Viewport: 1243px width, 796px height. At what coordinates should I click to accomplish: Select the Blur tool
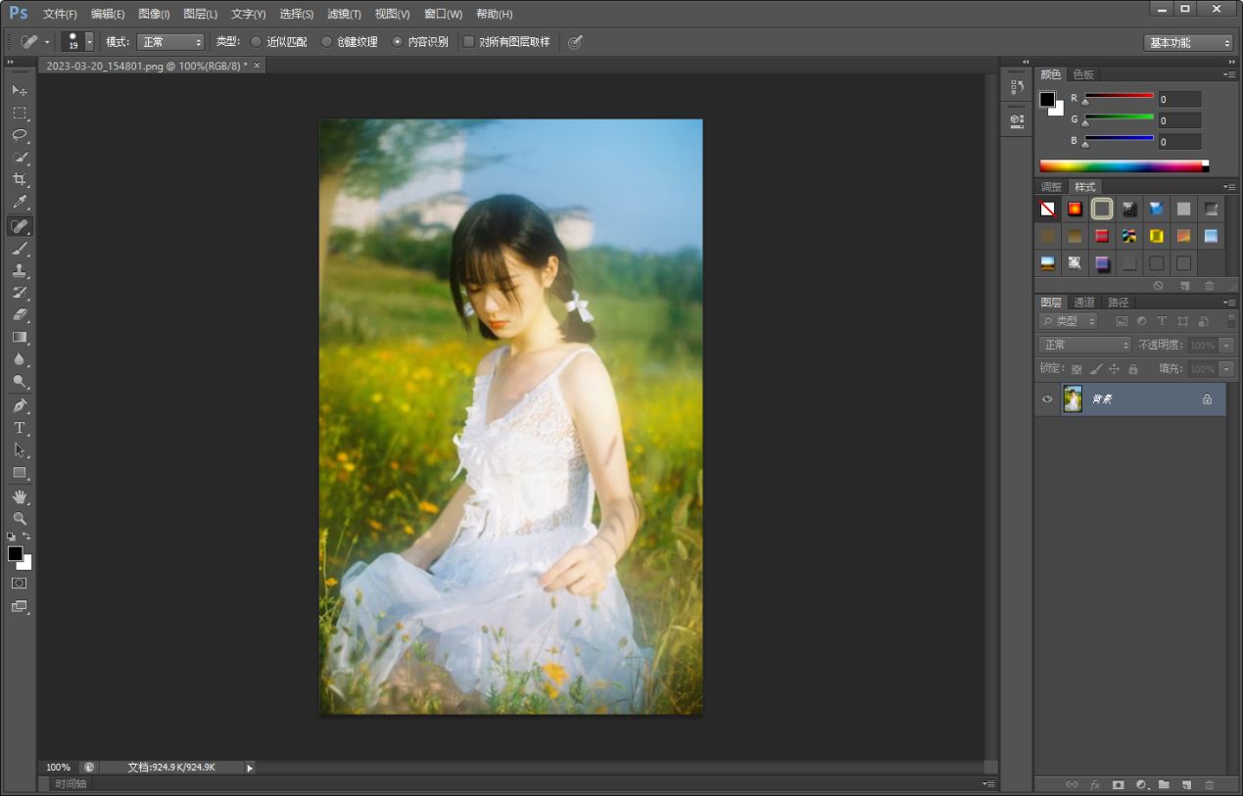click(x=19, y=360)
